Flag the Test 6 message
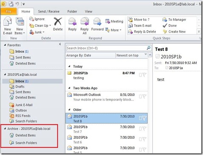The height and width of the screenshot is (155, 203). pyautogui.click(x=144, y=139)
